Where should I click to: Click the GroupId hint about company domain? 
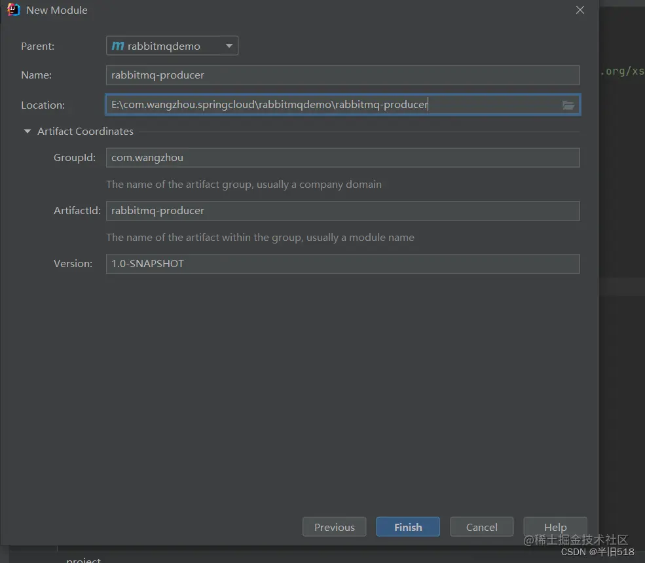pyautogui.click(x=244, y=184)
